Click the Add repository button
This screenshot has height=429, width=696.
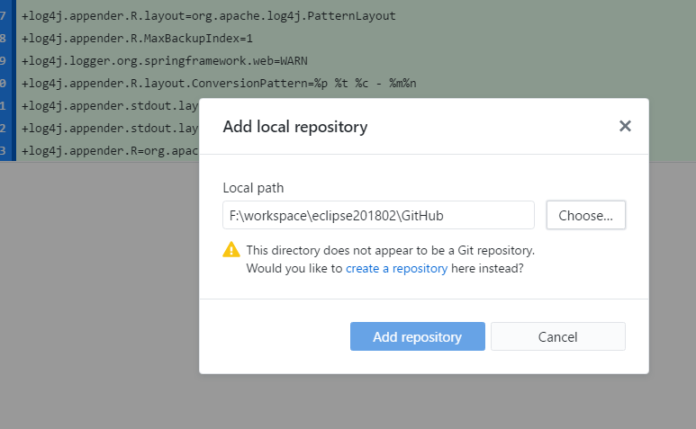coord(417,336)
